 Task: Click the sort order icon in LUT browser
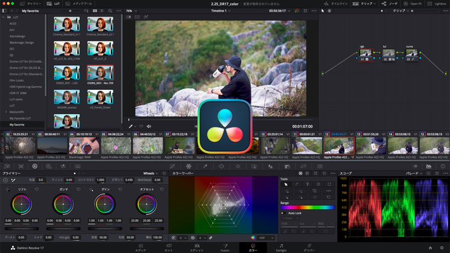pos(86,11)
